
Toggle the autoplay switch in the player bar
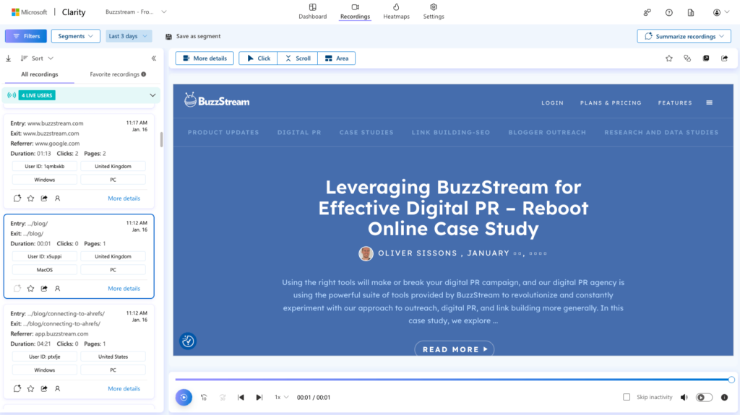click(703, 397)
